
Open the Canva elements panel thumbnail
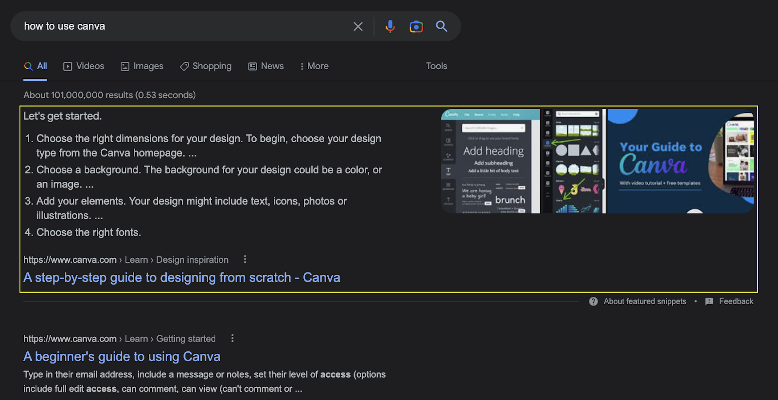574,161
